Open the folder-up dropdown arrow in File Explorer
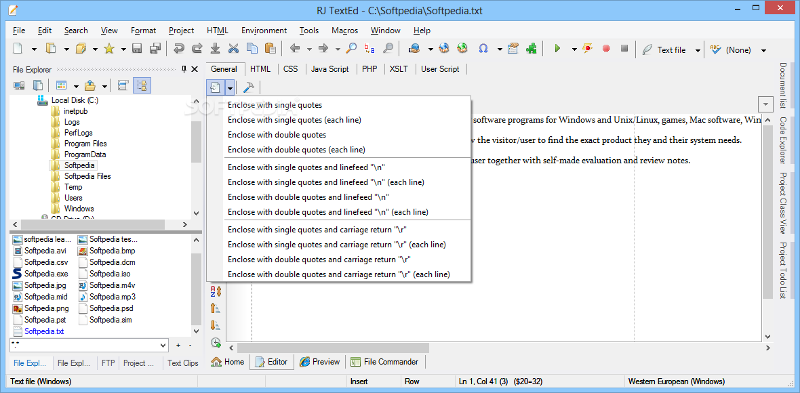 tap(104, 86)
